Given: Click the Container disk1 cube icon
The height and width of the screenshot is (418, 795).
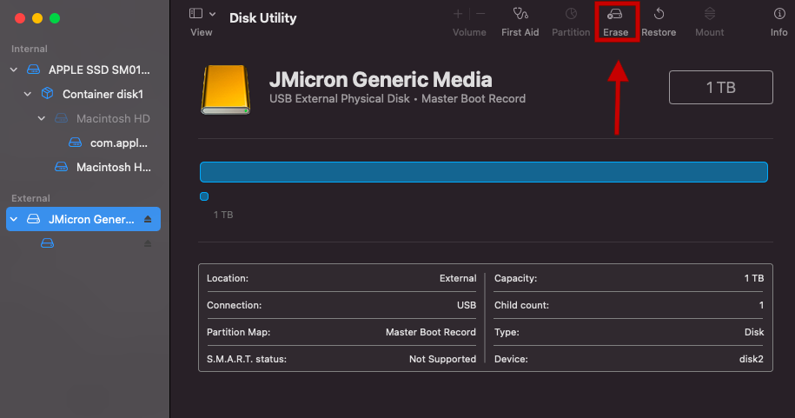Looking at the screenshot, I should coord(47,93).
